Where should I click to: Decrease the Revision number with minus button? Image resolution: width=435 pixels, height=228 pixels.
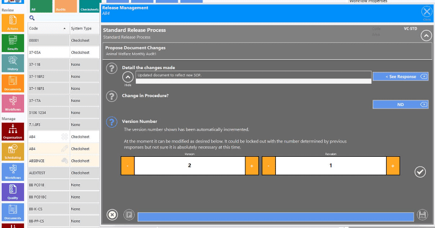(x=269, y=166)
